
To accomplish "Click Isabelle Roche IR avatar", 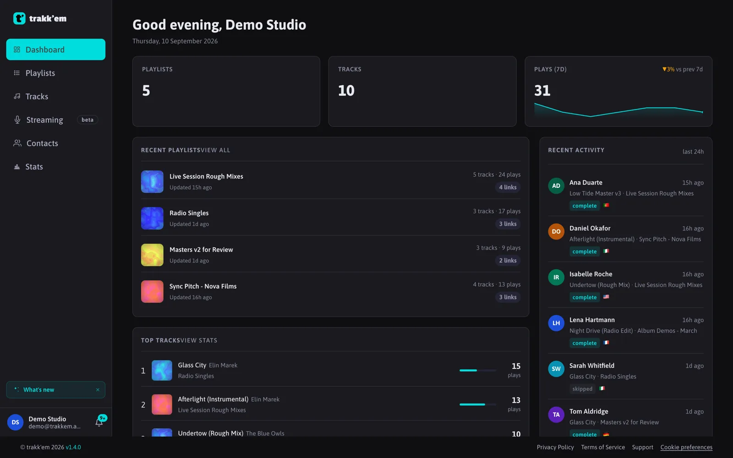I will coord(556,277).
